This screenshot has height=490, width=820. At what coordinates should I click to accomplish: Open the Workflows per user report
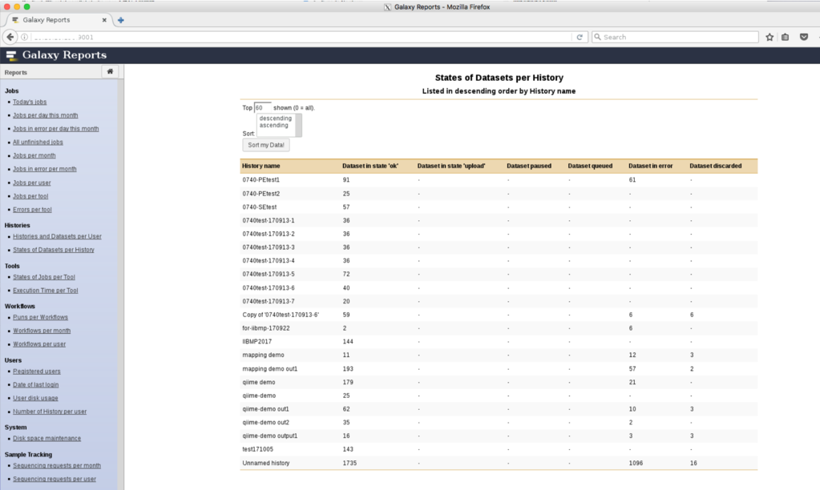pyautogui.click(x=39, y=344)
